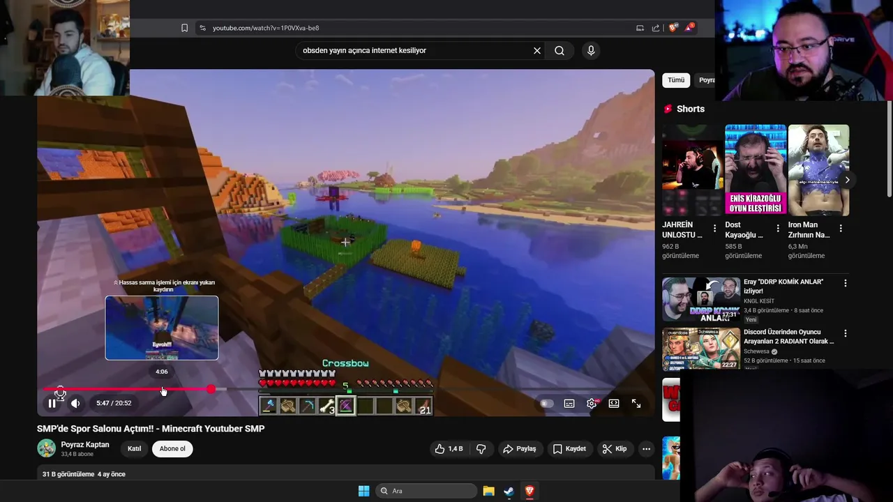Open more actions three-dot menu under video
Viewport: 893px width, 502px height.
pyautogui.click(x=647, y=449)
